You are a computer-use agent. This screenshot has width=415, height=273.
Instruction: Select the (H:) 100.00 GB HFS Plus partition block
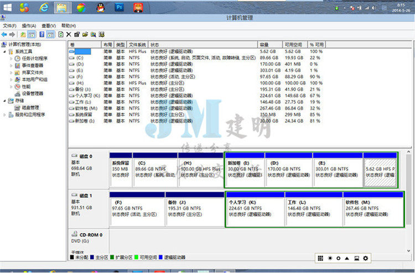pyautogui.click(x=201, y=170)
